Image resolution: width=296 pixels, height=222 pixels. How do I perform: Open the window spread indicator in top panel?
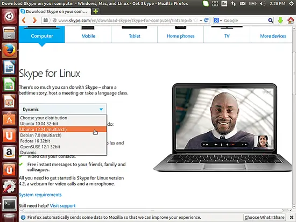(x=215, y=3)
